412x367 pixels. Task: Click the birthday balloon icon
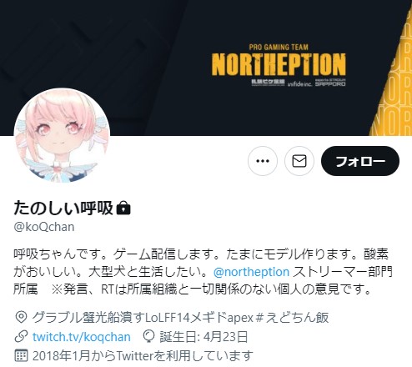148,336
